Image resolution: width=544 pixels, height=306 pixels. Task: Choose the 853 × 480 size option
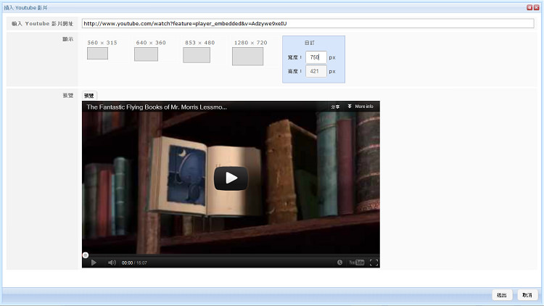click(197, 55)
